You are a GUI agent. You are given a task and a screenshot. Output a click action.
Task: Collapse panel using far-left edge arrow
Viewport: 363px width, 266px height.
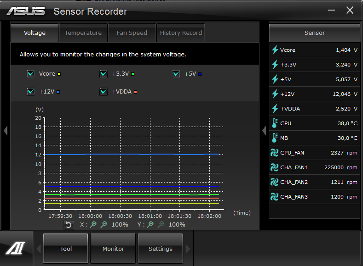click(x=6, y=131)
